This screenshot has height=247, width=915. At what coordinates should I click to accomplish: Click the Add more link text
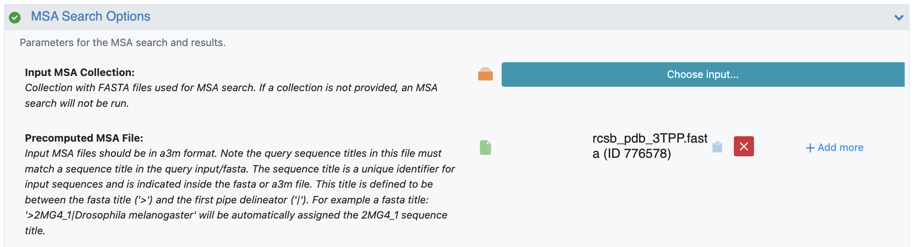[840, 148]
